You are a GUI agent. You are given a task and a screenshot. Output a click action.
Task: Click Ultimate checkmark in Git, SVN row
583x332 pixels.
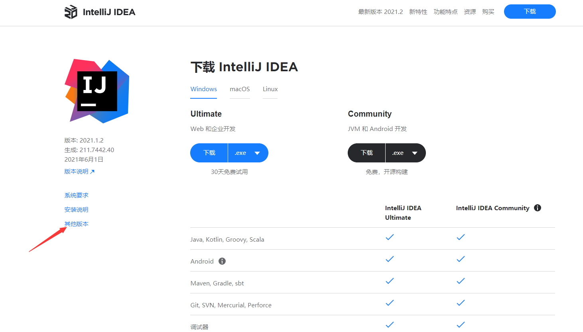tap(390, 303)
